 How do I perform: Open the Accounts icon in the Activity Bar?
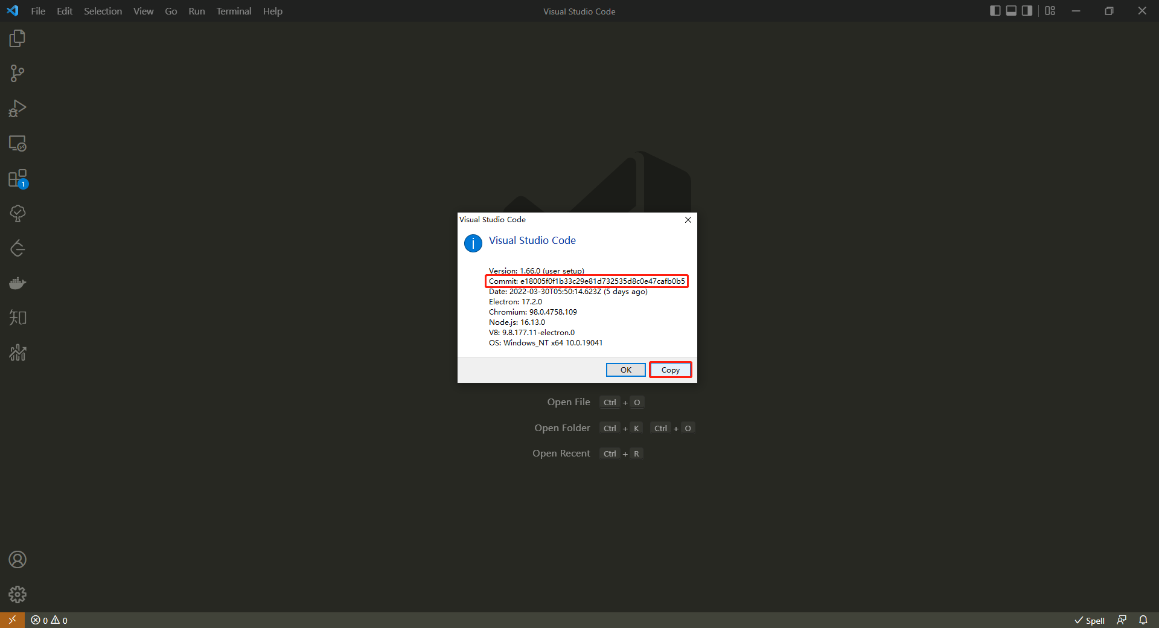point(18,559)
